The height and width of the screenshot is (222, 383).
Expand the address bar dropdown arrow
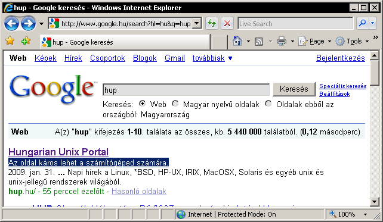(x=197, y=24)
